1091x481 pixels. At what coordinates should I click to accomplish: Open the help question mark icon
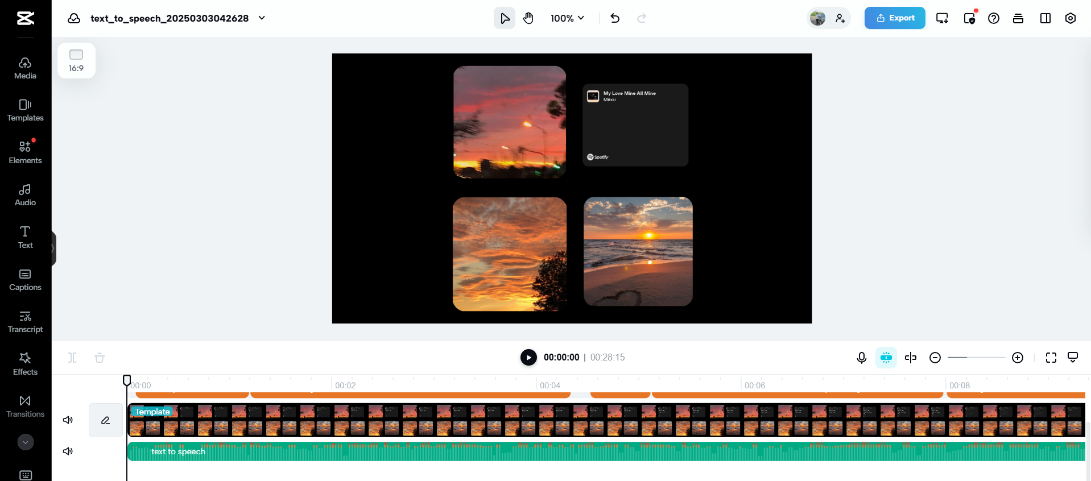[x=994, y=18]
